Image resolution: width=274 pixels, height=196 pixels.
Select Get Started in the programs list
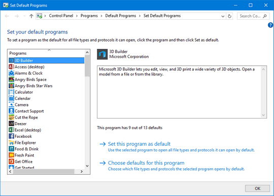click(x=24, y=167)
